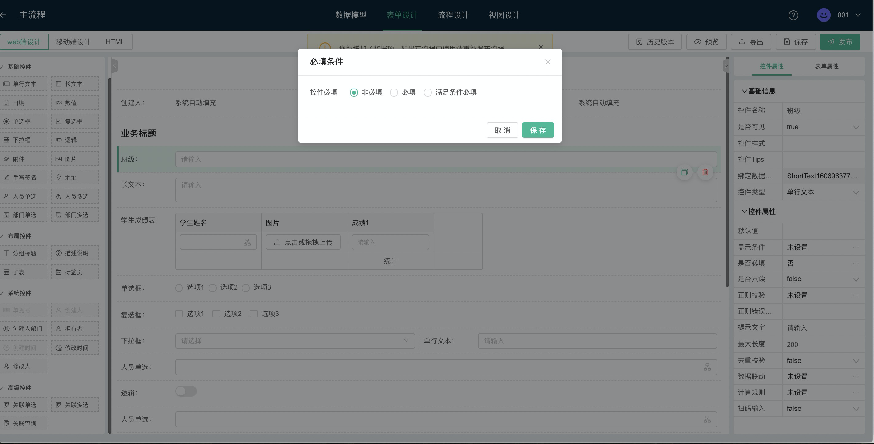Image resolution: width=874 pixels, height=444 pixels.
Task: Select the 非必填 radio option
Action: (354, 93)
